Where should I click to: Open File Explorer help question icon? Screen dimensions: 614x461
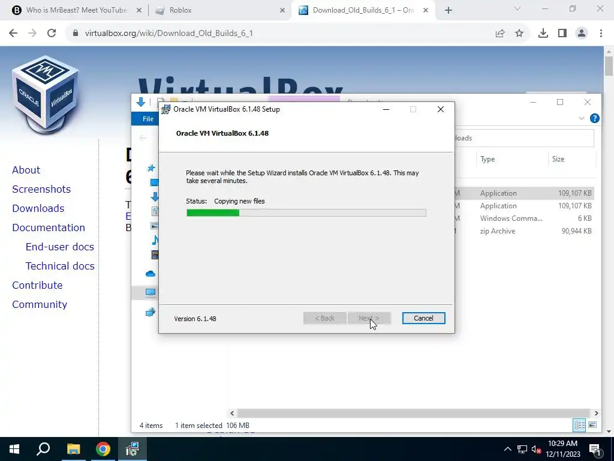point(594,118)
